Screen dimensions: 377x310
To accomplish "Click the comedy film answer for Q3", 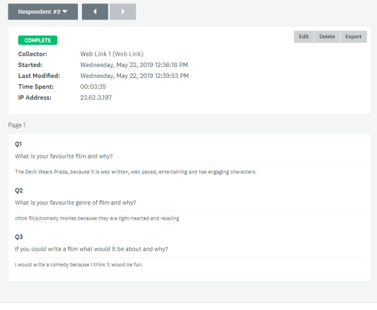I will point(79,265).
